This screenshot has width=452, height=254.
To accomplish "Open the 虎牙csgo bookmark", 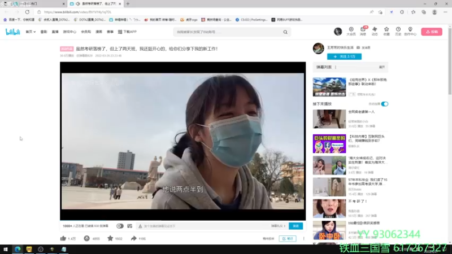I will (189, 20).
